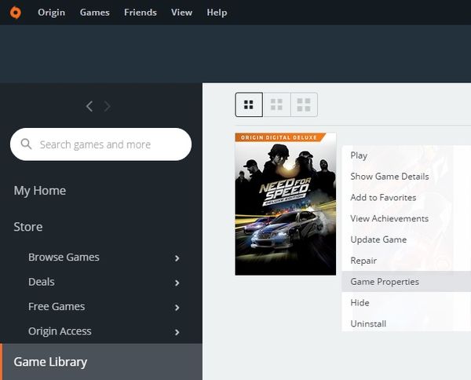471x380 pixels.
Task: Expand the Origin Access submenu arrow
Action: click(177, 332)
